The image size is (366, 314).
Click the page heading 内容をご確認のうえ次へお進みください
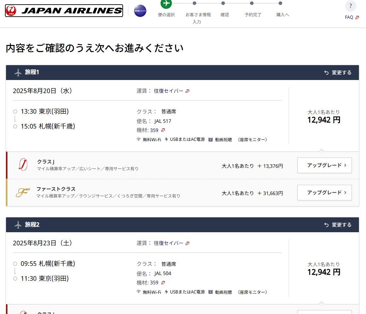coord(94,48)
